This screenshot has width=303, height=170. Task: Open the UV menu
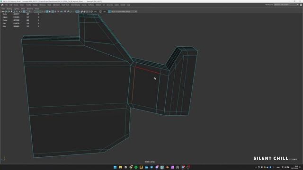pyautogui.click(x=104, y=5)
